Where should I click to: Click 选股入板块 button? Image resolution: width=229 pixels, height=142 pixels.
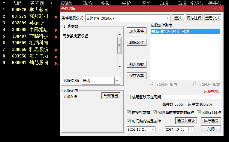tap(186, 121)
